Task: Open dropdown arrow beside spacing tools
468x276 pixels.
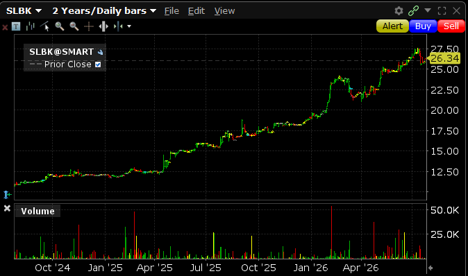Action: coord(129,26)
